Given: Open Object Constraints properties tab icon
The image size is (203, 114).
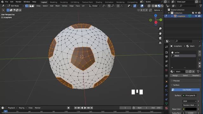Looking at the screenshot, I should click(167, 99).
